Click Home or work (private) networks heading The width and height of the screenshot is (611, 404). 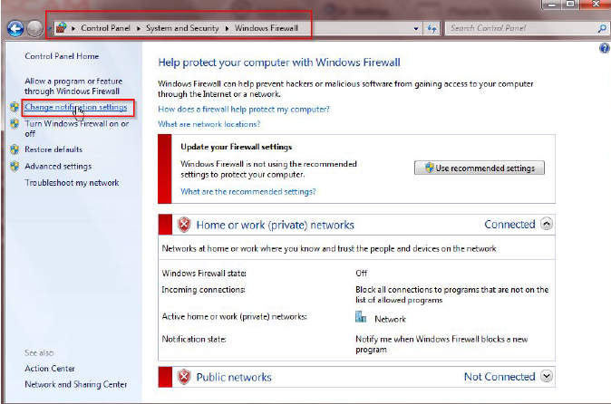pos(275,225)
